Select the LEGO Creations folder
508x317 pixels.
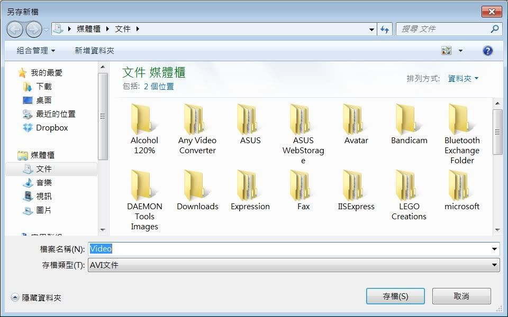(409, 195)
